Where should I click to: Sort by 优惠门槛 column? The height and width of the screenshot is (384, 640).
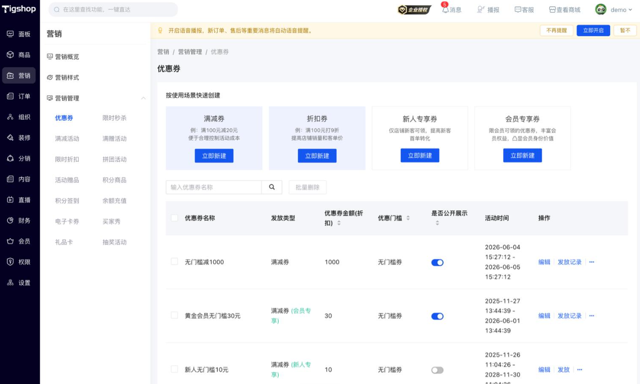click(408, 218)
